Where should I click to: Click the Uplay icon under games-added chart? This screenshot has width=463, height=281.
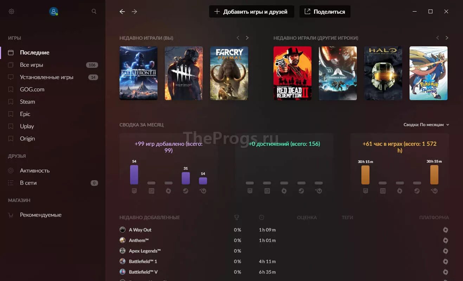(203, 191)
